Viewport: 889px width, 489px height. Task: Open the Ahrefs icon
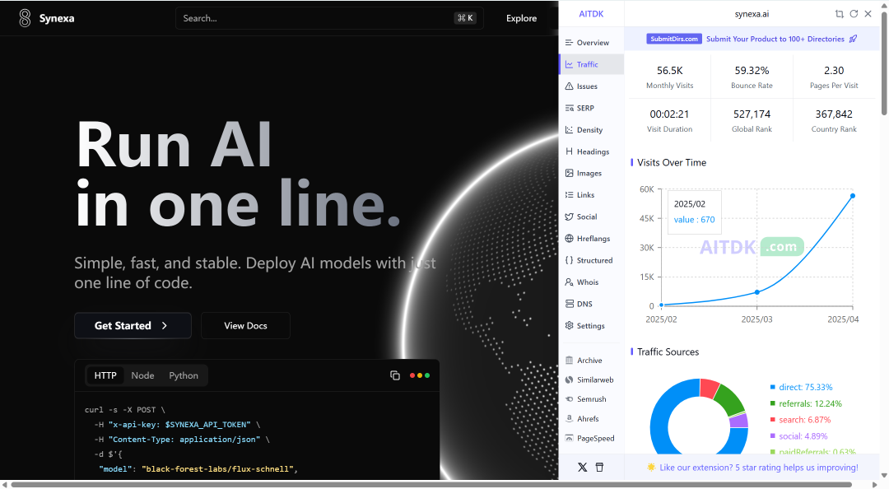(570, 419)
